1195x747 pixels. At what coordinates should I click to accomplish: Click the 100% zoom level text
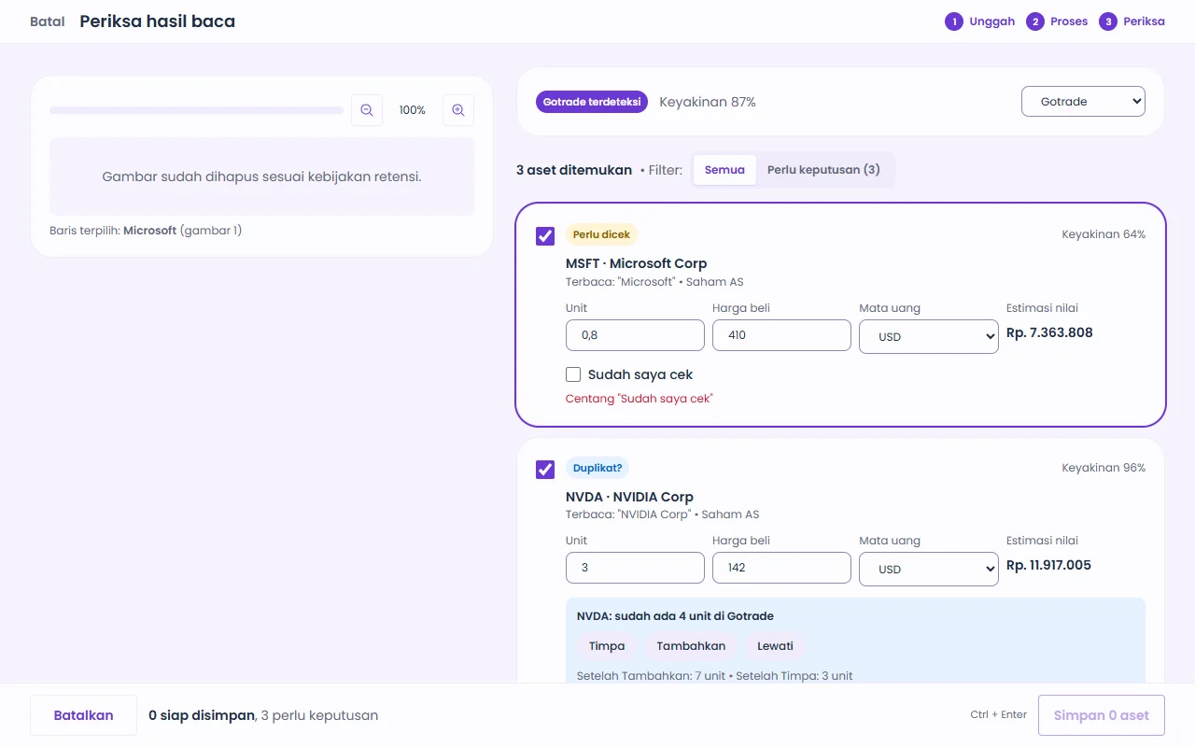tap(413, 110)
